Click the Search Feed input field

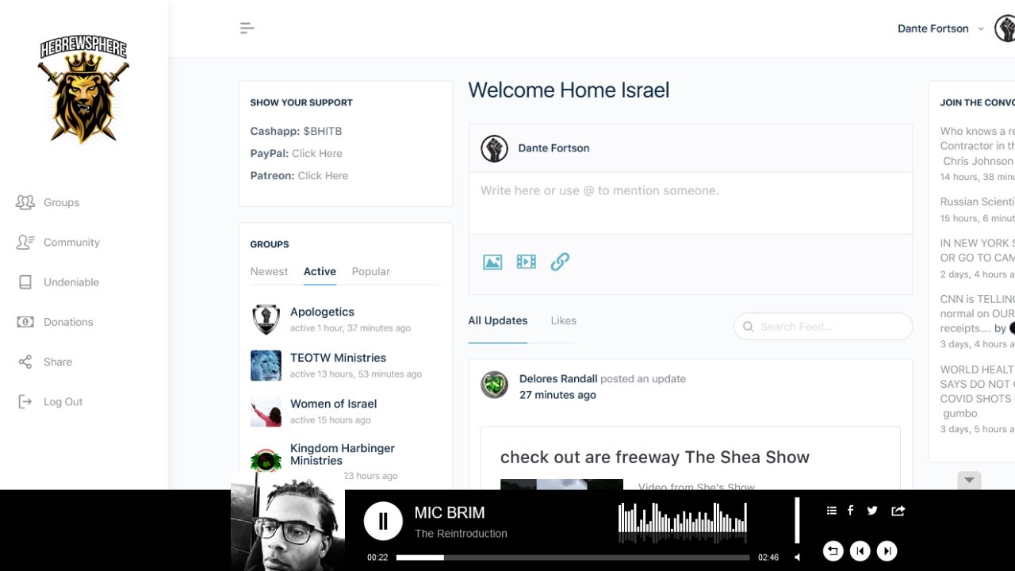coord(823,327)
